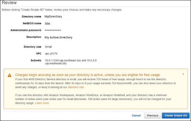191x121 pixels.
Task: Select the My Active directory description text
Action: (58, 37)
